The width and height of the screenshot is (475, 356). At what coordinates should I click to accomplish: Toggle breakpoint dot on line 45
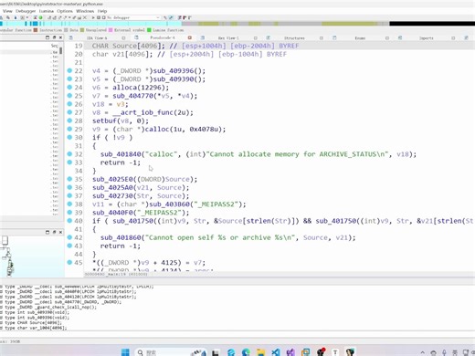click(69, 262)
